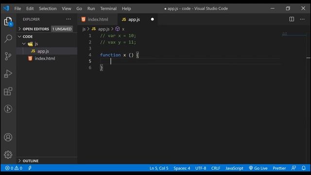The height and width of the screenshot is (175, 311).
Task: Select the app.js editor tab
Action: (x=138, y=19)
